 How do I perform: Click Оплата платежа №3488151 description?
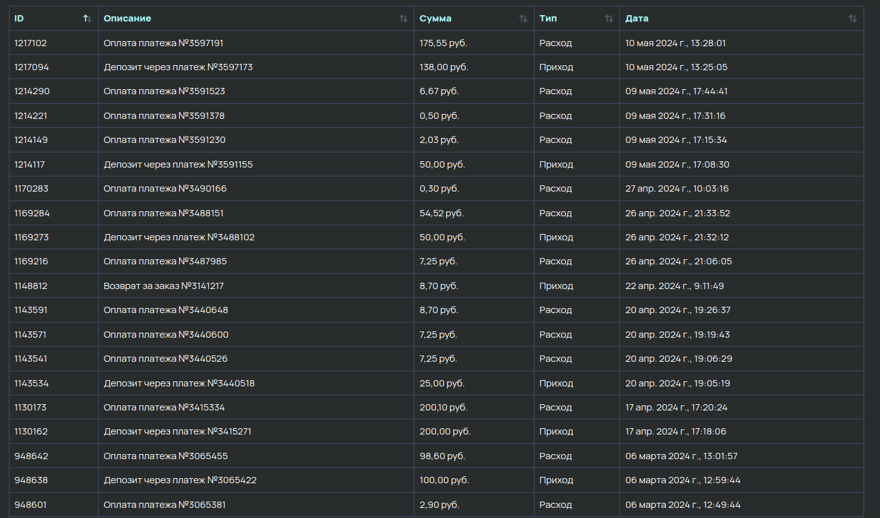point(163,213)
